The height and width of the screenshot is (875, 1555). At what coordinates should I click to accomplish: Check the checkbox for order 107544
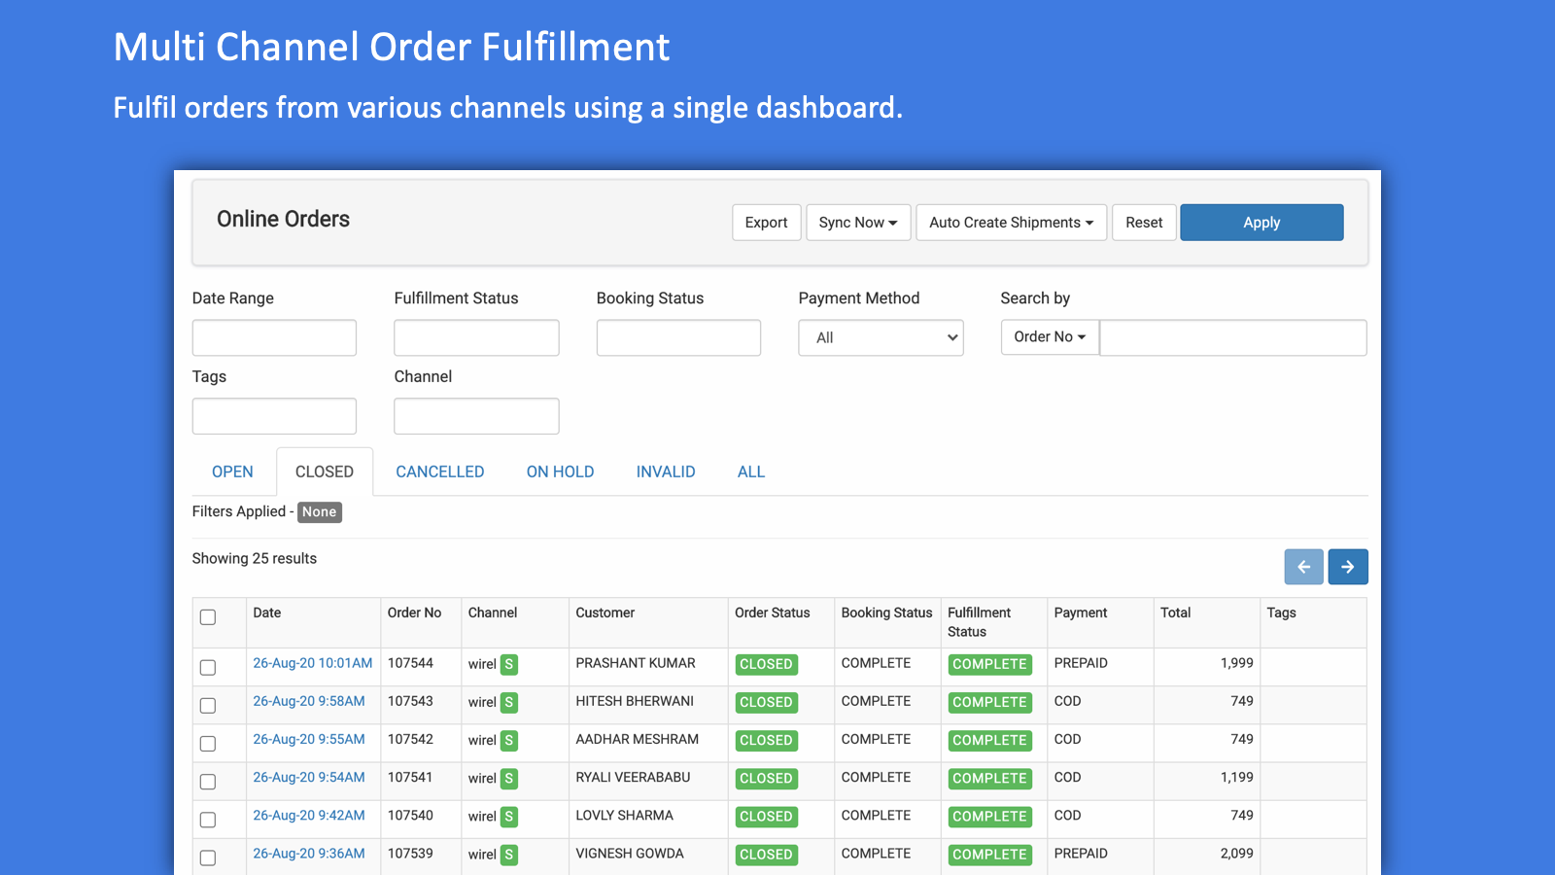[x=207, y=666]
